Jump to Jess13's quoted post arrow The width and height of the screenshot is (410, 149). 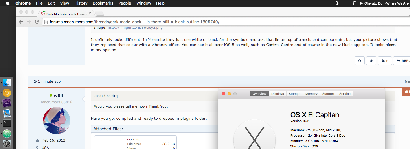(x=117, y=96)
